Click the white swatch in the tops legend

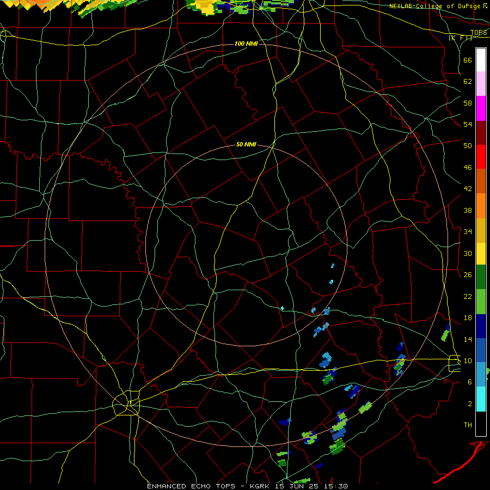[x=481, y=60]
